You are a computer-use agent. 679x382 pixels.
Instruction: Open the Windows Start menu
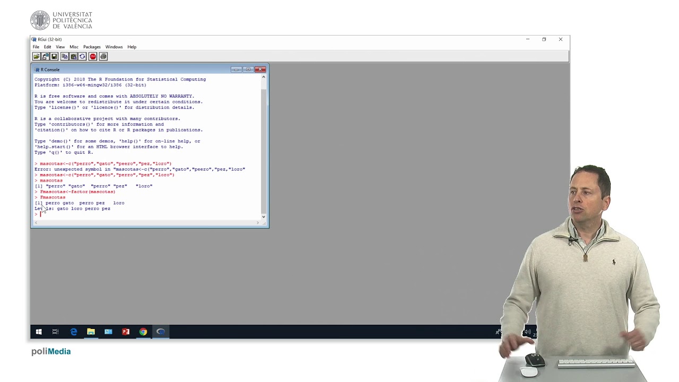[39, 332]
